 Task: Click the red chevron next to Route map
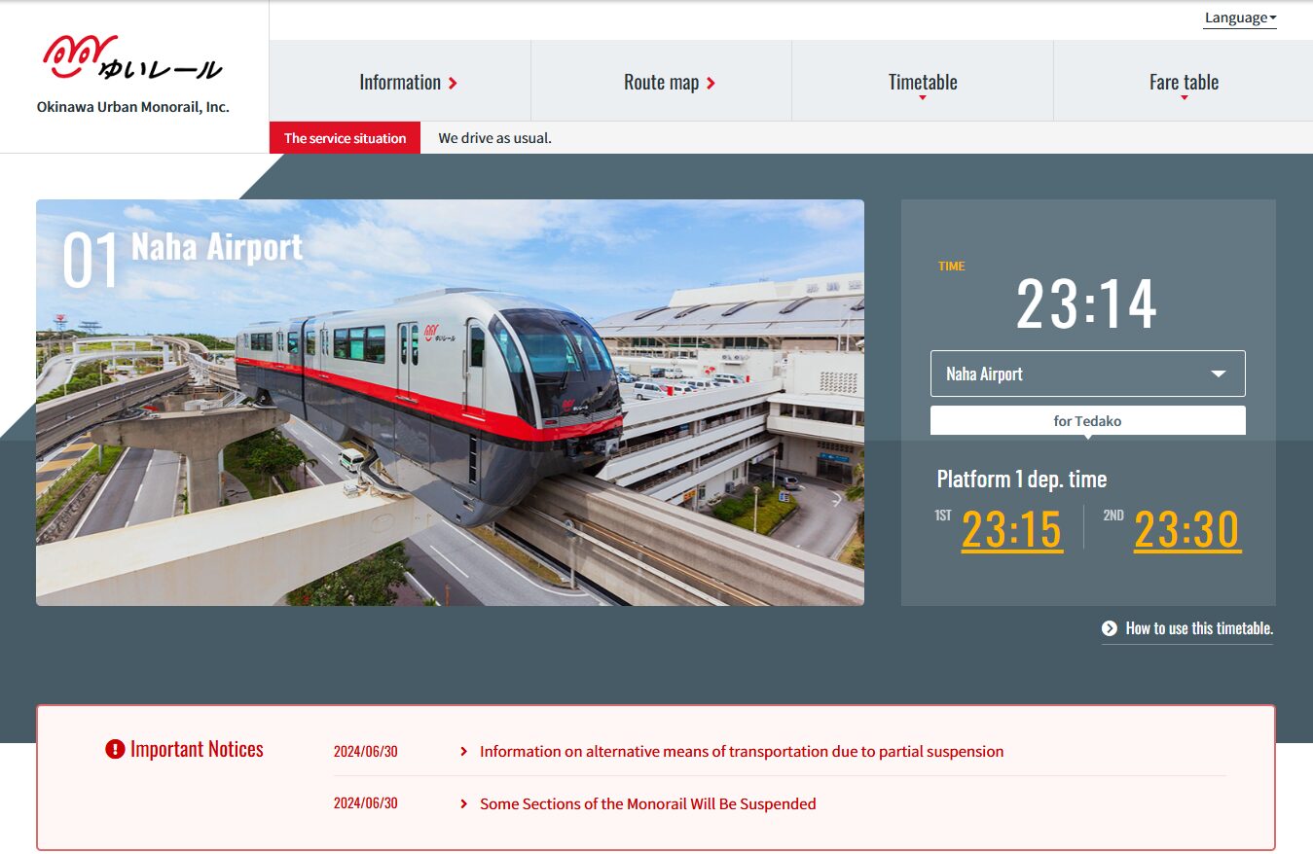[x=711, y=84]
